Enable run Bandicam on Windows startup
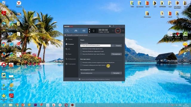 coord(81,54)
